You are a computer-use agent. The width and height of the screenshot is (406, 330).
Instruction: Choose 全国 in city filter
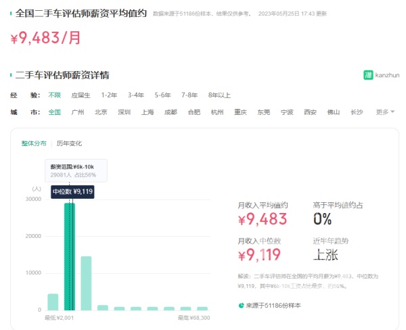click(55, 112)
